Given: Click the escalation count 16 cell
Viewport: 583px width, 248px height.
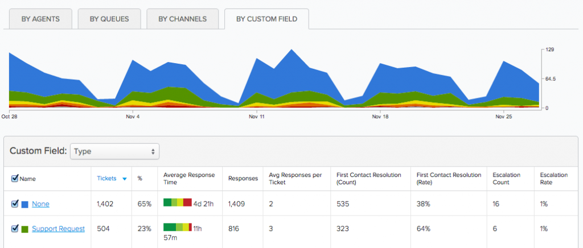Looking at the screenshot, I should (496, 204).
